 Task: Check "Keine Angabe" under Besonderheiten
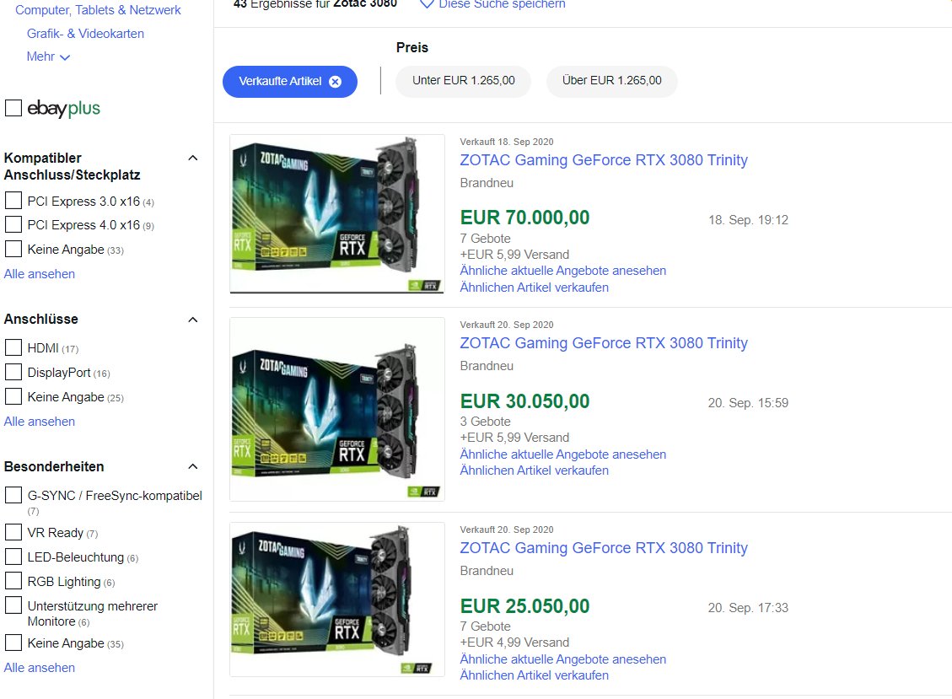pyautogui.click(x=13, y=643)
